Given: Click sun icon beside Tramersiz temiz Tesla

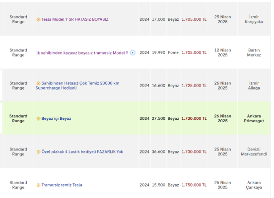Looking at the screenshot, I should coord(38,185).
